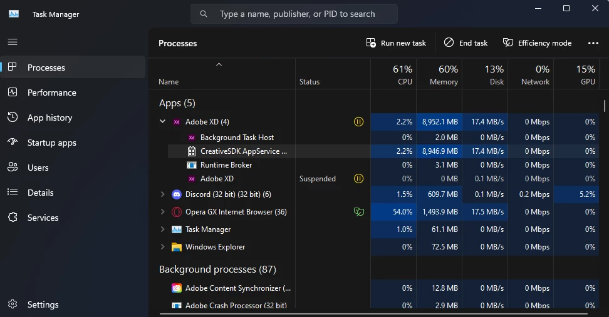The height and width of the screenshot is (317, 609).
Task: Click Opera GX efficiency mode leaf icon
Action: tap(359, 211)
